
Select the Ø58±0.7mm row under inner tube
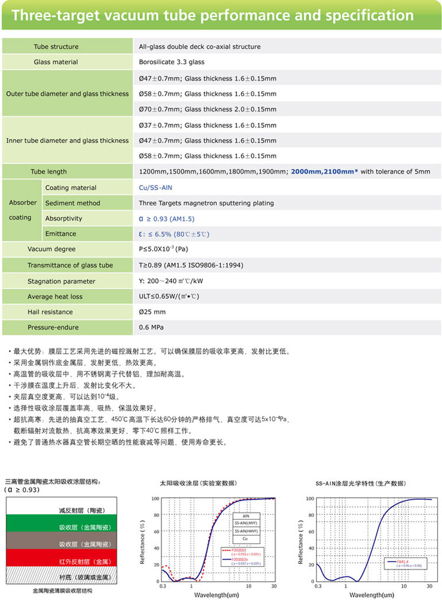(287, 156)
